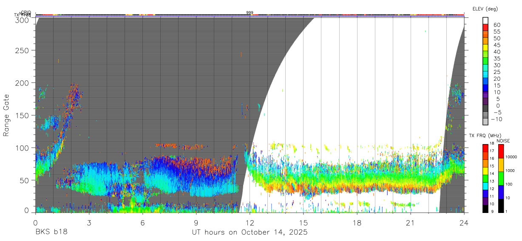
Task: Select the black TX FRQ swatch between 9 and 10
Action: coord(485,209)
